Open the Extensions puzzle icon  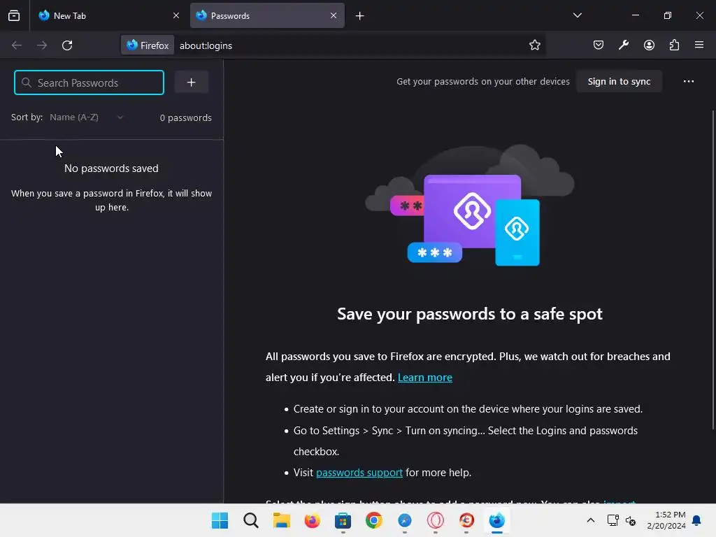(674, 45)
